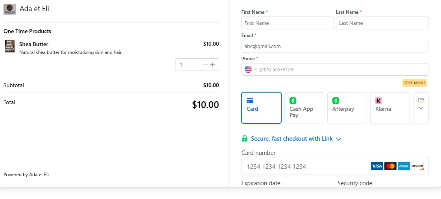441x199 pixels.
Task: Open the phone country flag selector
Action: click(x=251, y=69)
